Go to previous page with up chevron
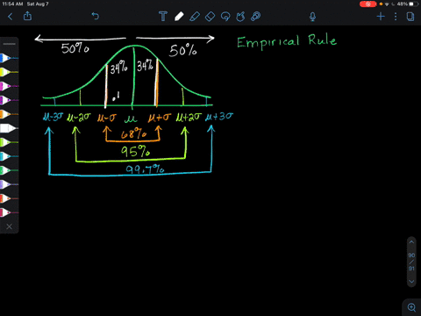This screenshot has width=421, height=316. [411, 242]
